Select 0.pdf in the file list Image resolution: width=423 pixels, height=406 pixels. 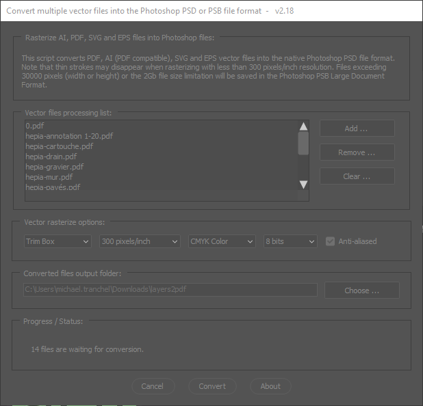coord(34,126)
